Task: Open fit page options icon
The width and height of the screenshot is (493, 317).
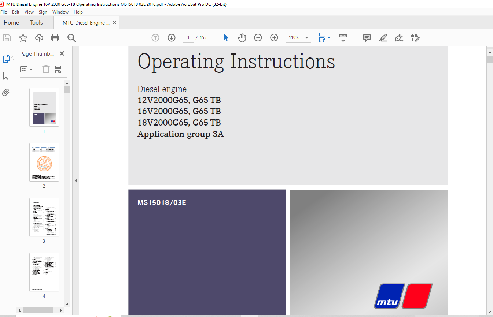Action: (324, 38)
